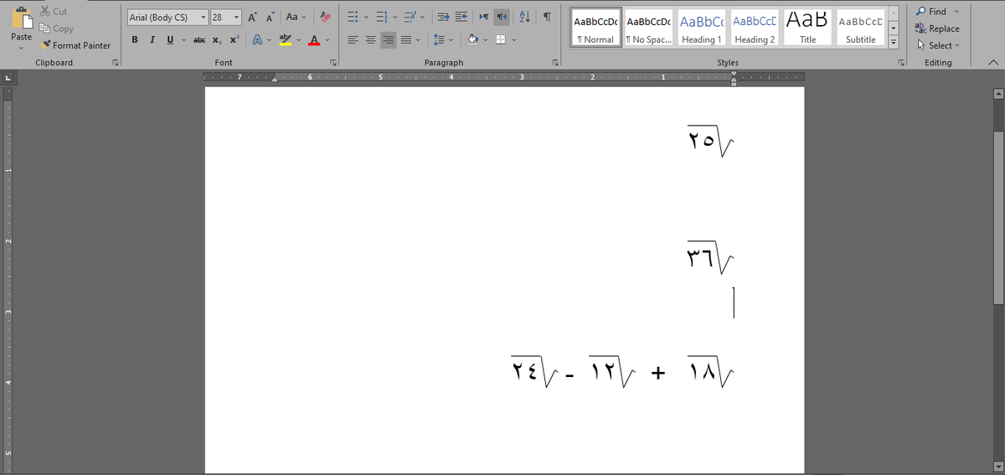The width and height of the screenshot is (1005, 475).
Task: Open the font color dropdown arrow
Action: click(x=327, y=40)
